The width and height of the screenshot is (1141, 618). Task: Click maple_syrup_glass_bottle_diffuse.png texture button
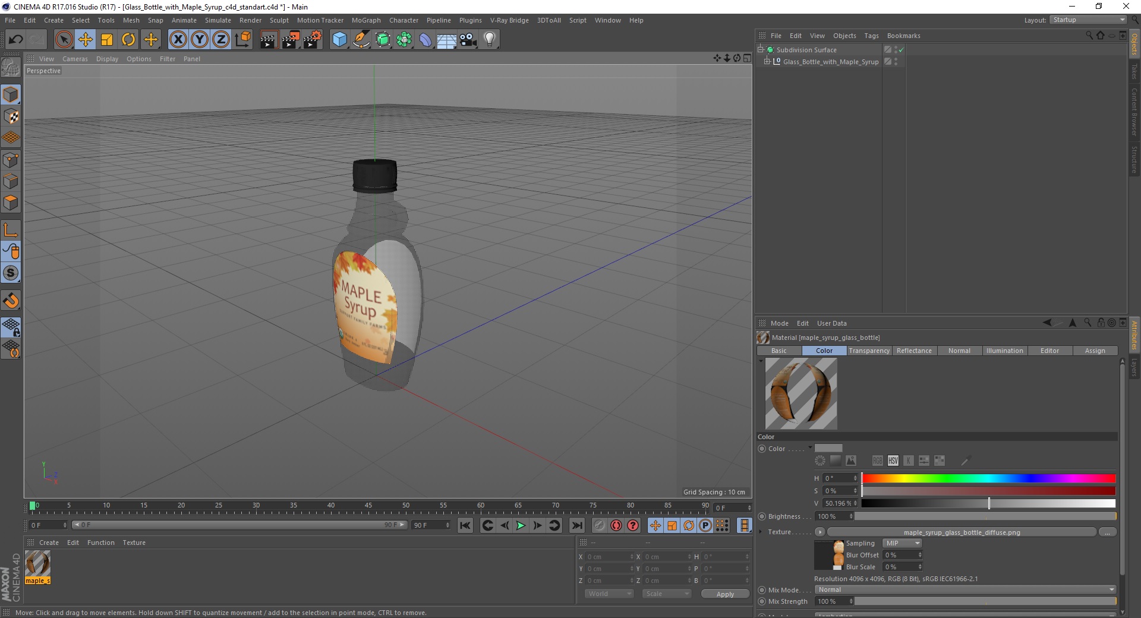962,532
